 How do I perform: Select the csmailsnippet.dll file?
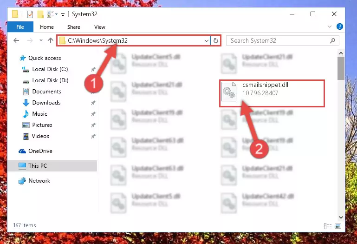tap(272, 93)
